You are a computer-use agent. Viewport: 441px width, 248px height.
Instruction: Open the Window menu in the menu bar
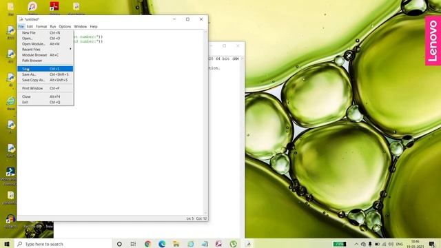click(81, 26)
